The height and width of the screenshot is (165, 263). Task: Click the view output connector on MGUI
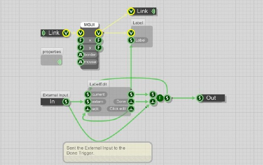pyautogui.click(x=98, y=33)
